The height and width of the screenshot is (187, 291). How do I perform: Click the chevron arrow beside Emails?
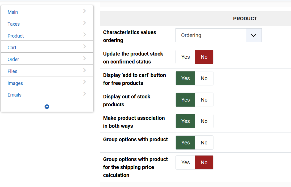[84, 94]
